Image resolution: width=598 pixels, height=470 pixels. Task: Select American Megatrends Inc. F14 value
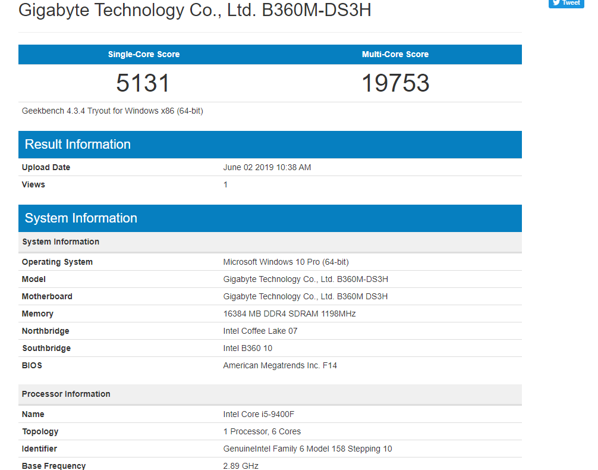280,365
